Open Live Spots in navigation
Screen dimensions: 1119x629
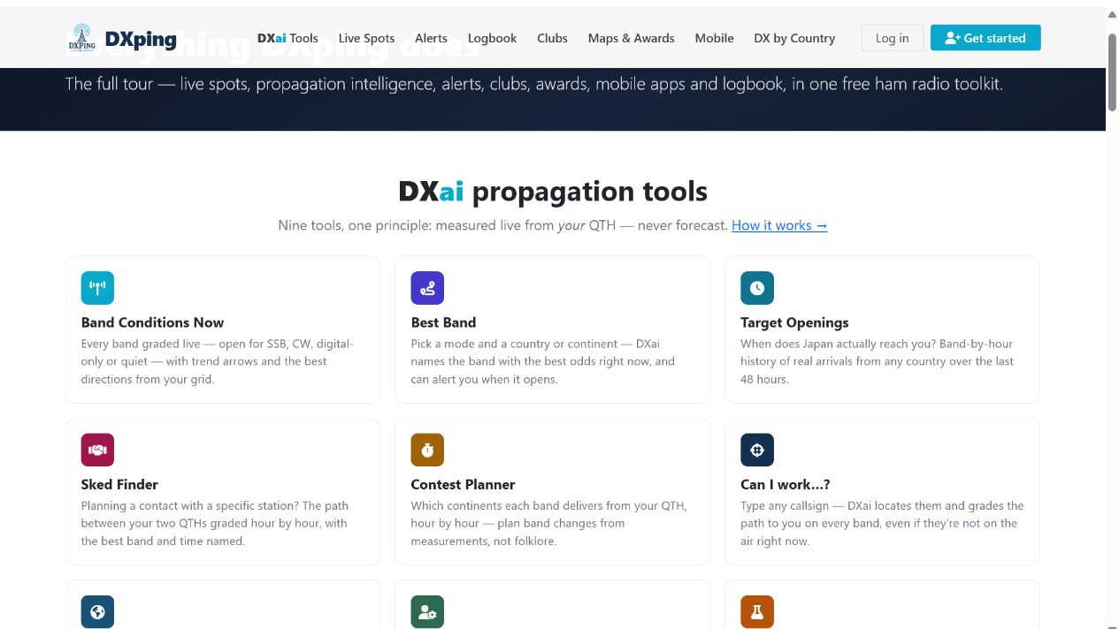366,38
